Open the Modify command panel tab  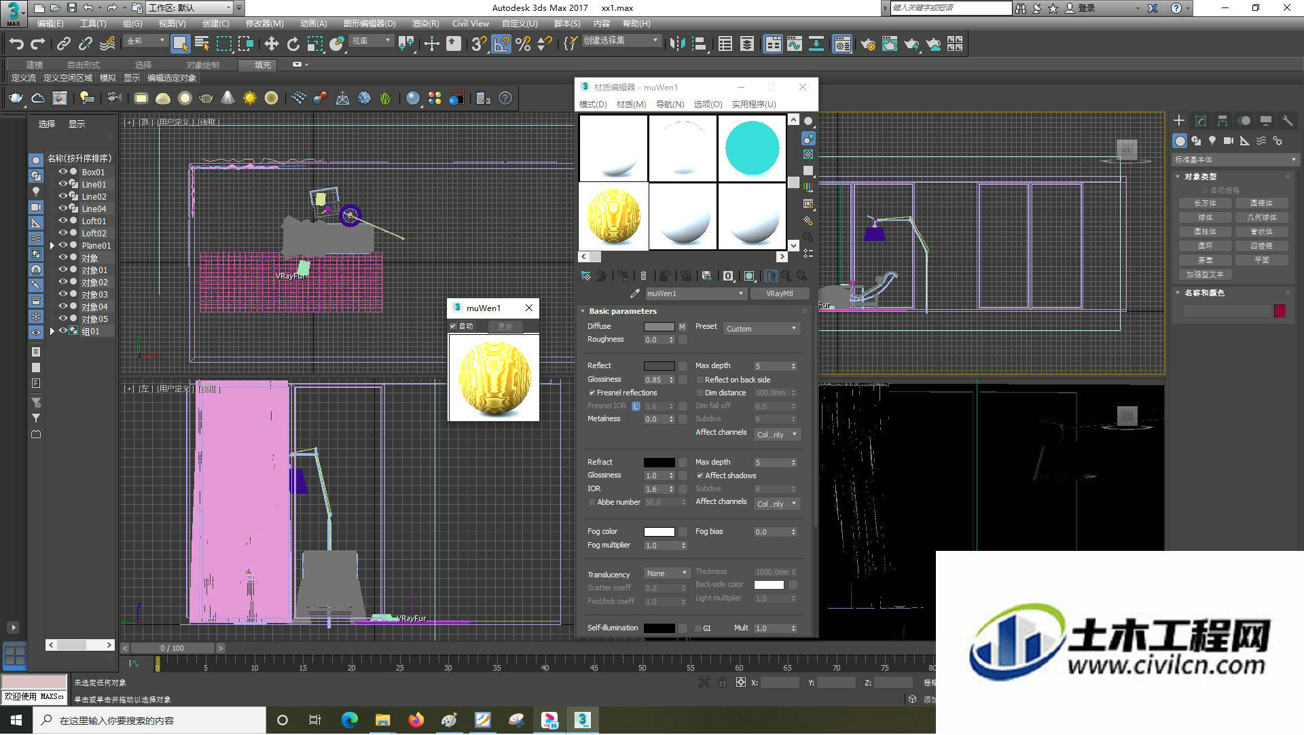[1201, 121]
